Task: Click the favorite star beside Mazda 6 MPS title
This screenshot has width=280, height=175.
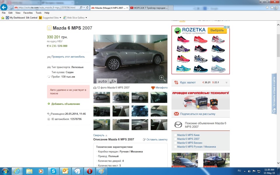Action: tap(49, 28)
